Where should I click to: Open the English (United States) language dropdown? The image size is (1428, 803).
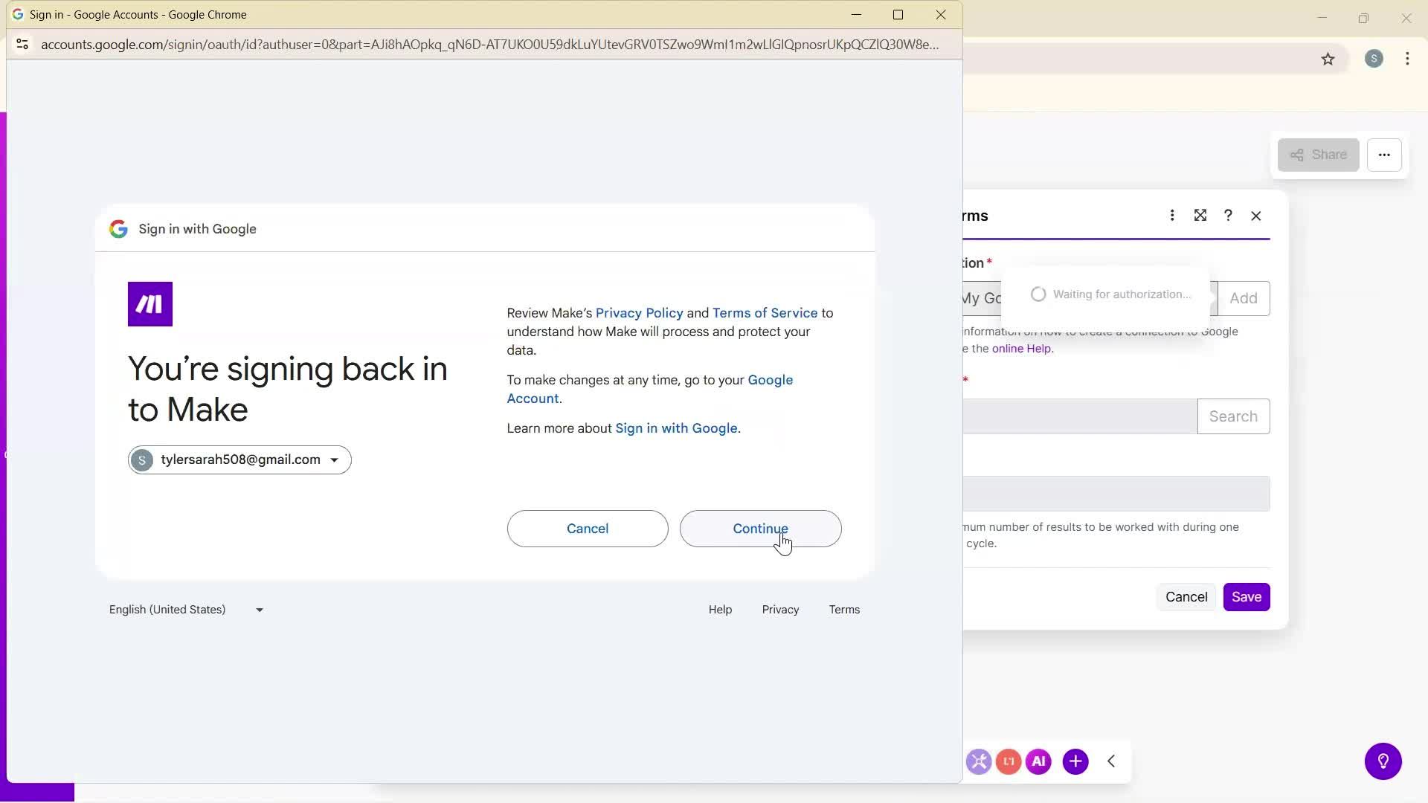pos(185,610)
